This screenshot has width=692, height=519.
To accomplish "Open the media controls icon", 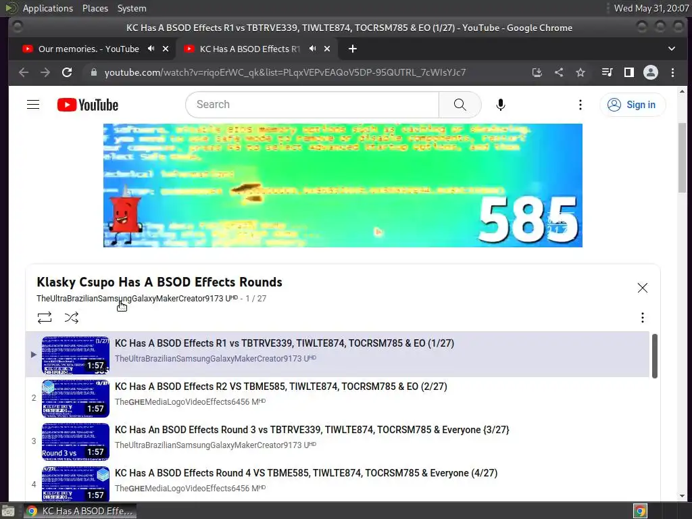I will [x=608, y=72].
